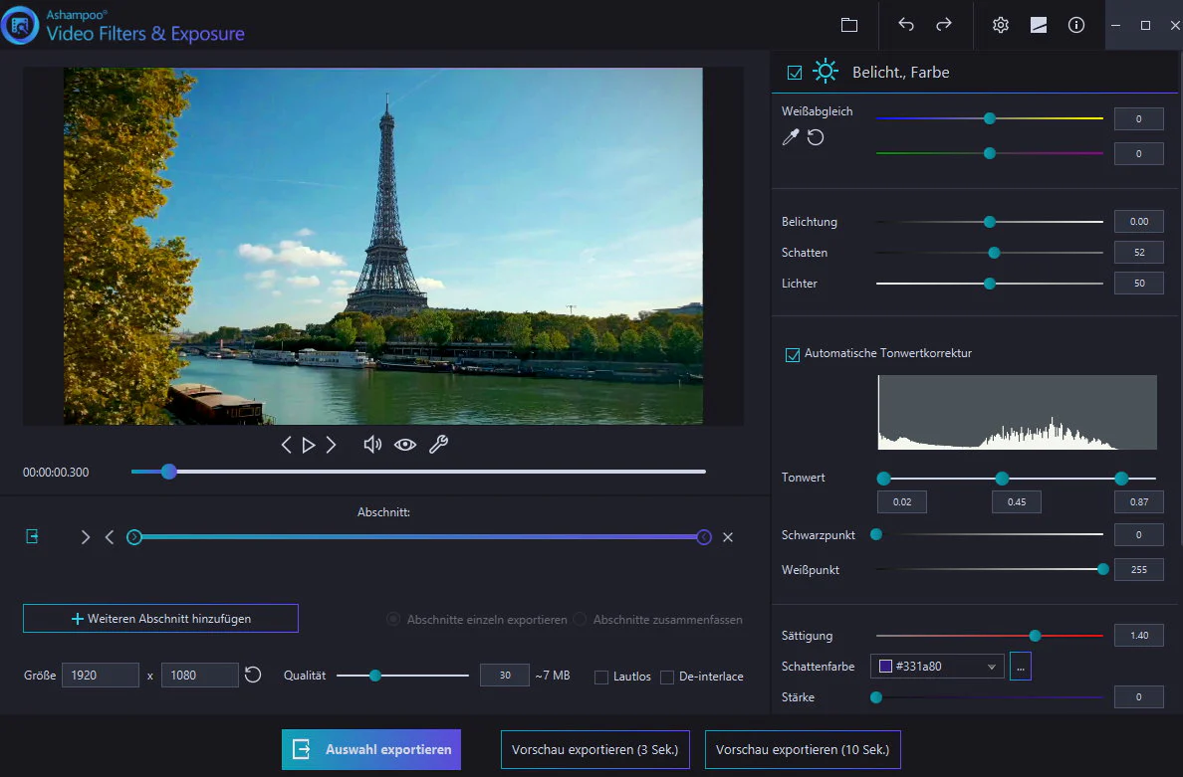Click the Schwarzpunkt slider handle
Viewport: 1183px width, 777px height.
coord(876,534)
